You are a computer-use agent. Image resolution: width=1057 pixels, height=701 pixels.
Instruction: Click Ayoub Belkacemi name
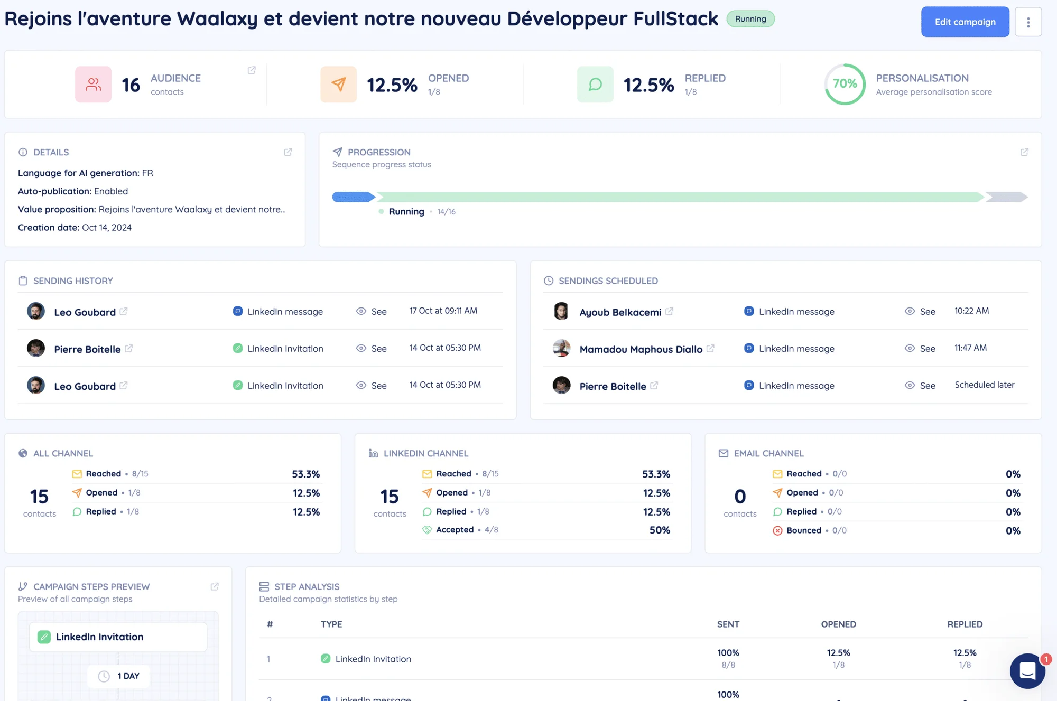[620, 312]
